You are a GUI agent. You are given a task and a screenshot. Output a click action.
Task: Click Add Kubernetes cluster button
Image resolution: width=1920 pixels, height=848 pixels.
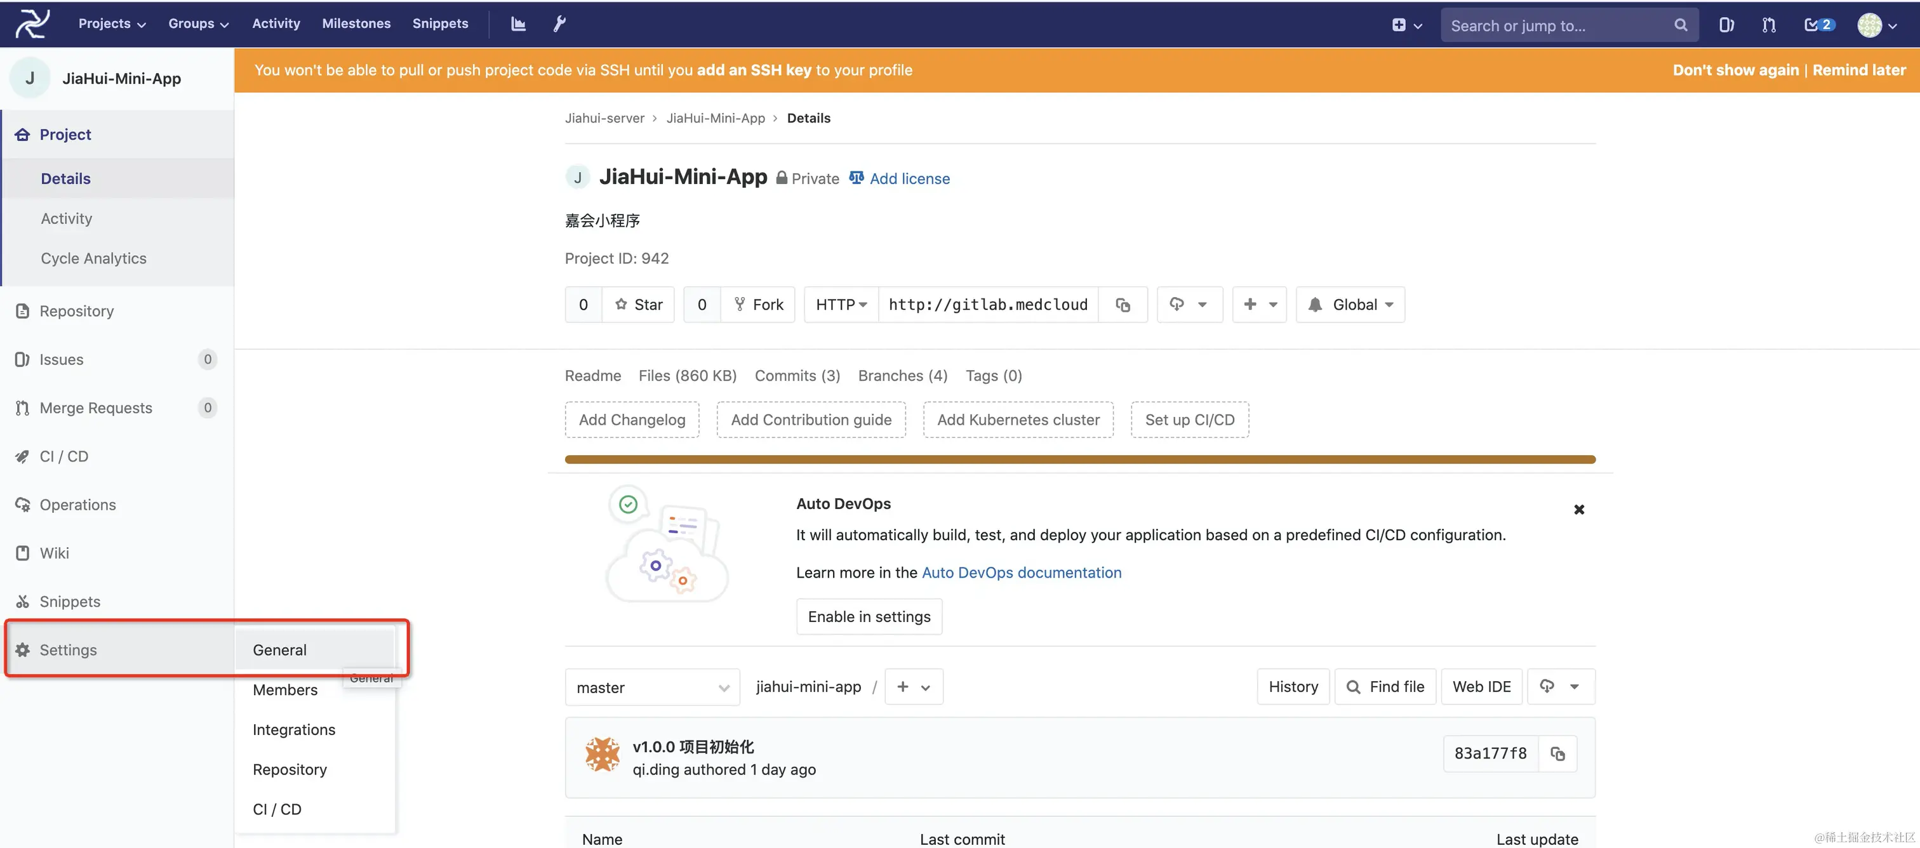[x=1018, y=420]
